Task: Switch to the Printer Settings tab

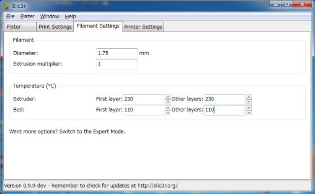Action: click(143, 27)
